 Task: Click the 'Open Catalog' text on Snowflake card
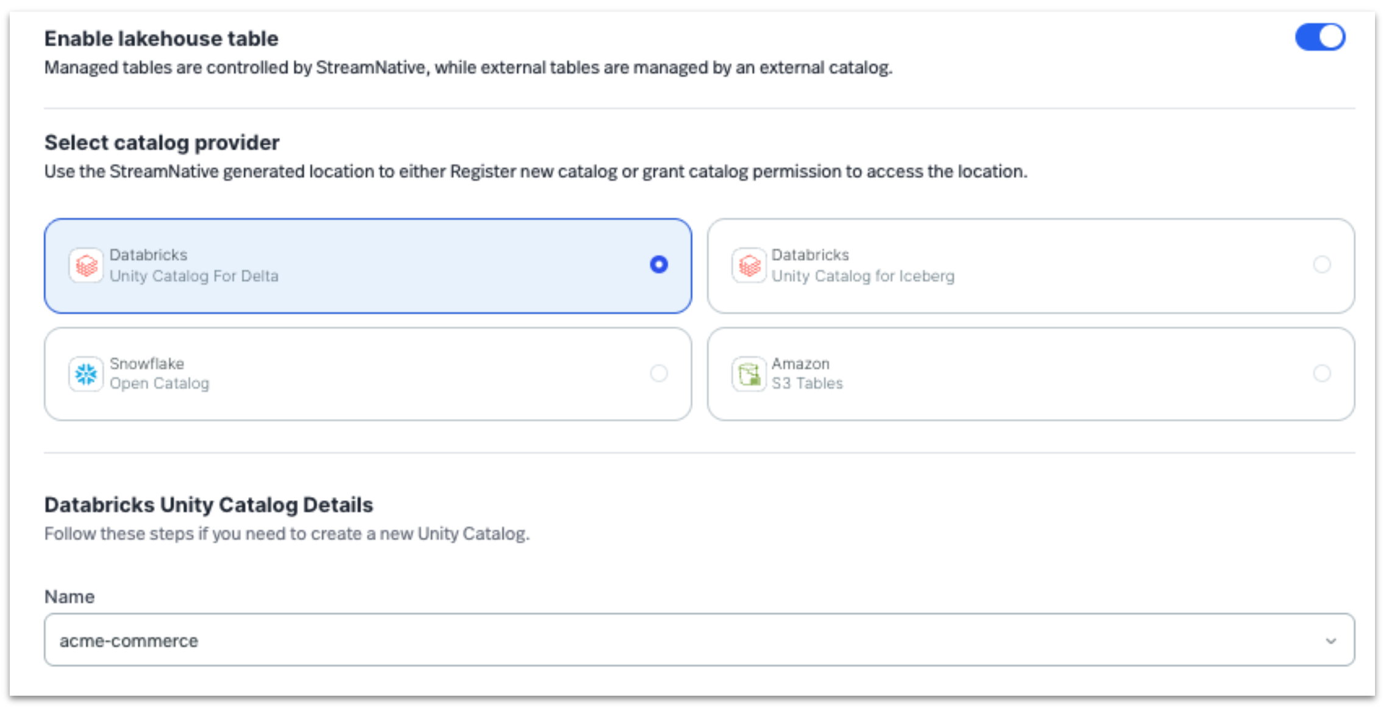pos(159,384)
